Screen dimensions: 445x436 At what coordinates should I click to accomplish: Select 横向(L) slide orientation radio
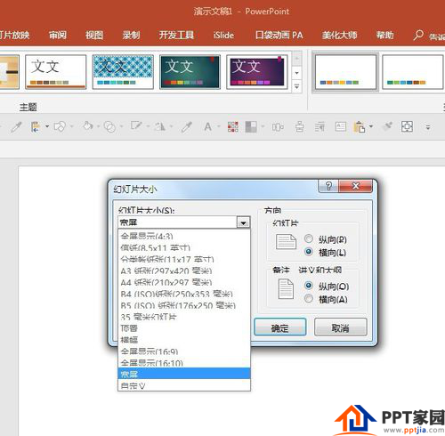(309, 252)
